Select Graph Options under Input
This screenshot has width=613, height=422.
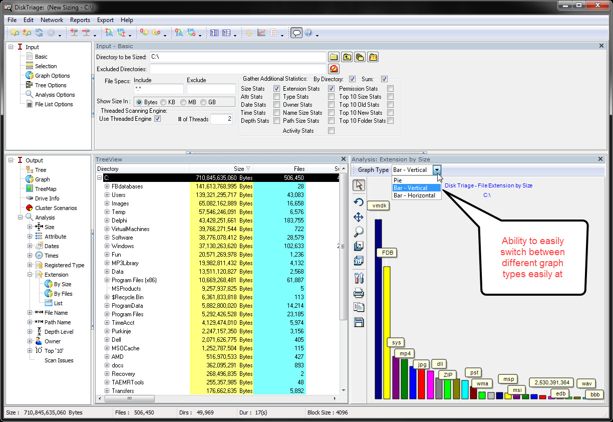pyautogui.click(x=52, y=76)
